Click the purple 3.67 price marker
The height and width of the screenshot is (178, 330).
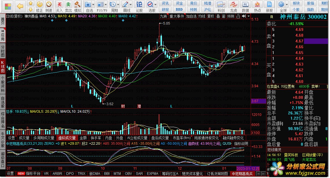click(259, 101)
